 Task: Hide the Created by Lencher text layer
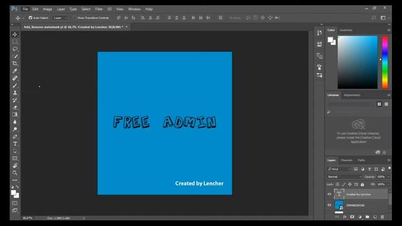(x=329, y=194)
